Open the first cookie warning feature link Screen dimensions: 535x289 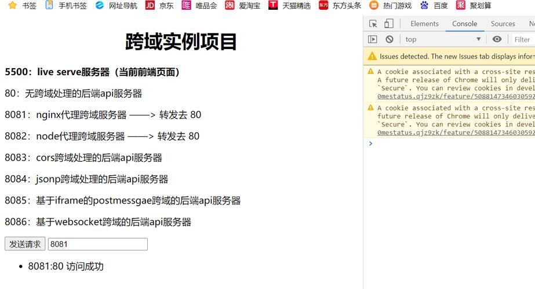(x=456, y=97)
